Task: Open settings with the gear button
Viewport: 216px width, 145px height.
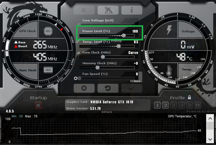Action: pos(84,88)
